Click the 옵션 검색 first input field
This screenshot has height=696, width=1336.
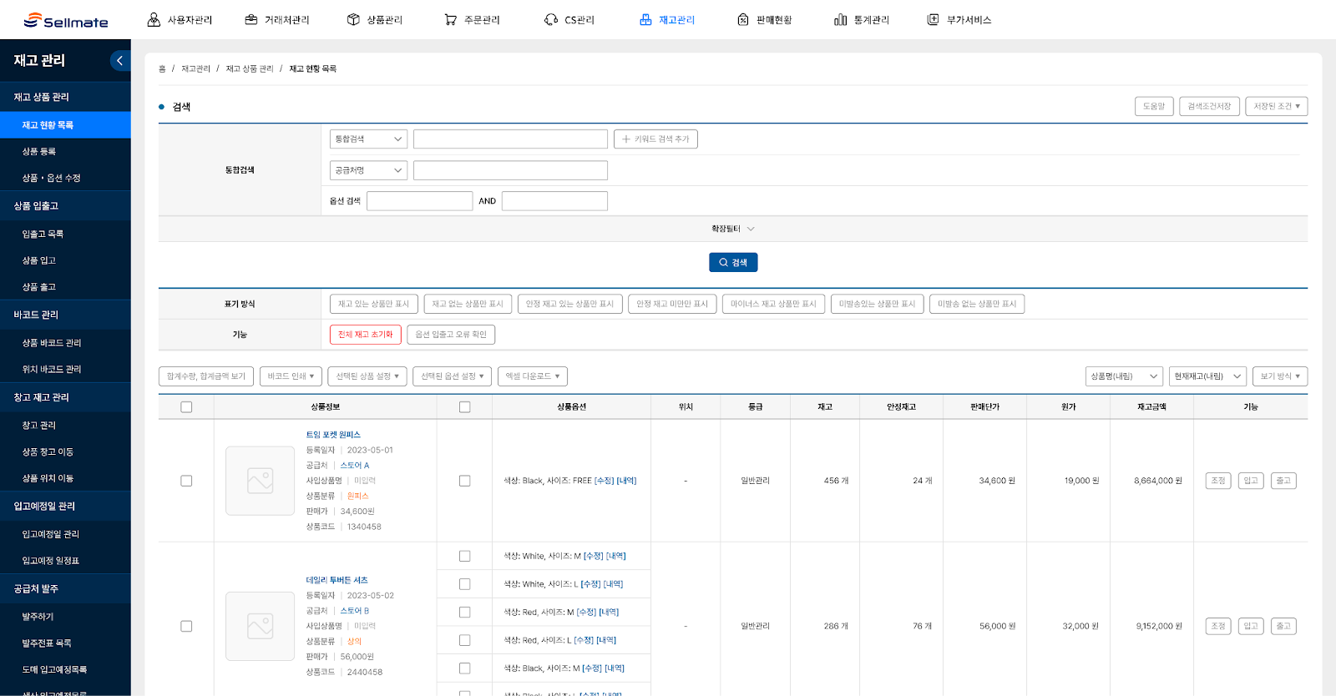pos(419,201)
